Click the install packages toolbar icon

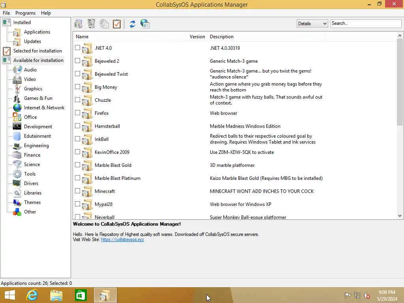(79, 24)
